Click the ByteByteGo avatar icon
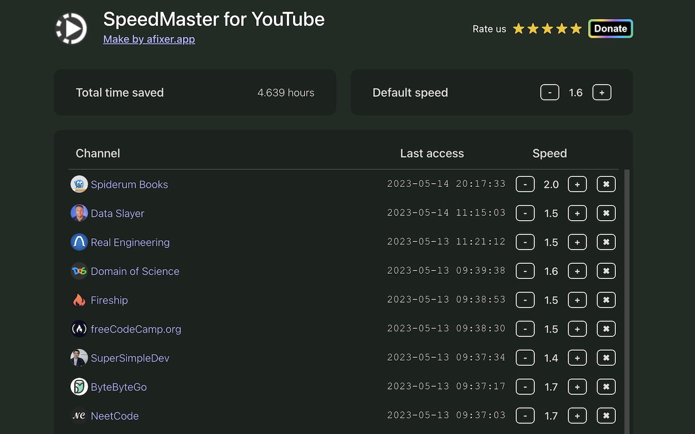Viewport: 695px width, 434px height. point(79,387)
